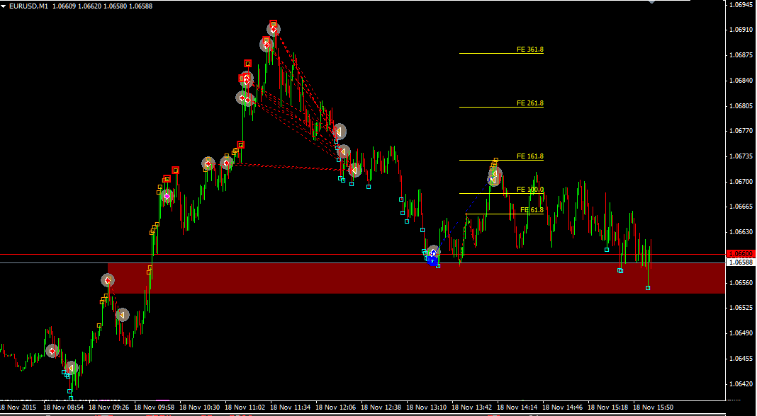Click the 18 Nov 09:26 time label

pos(108,408)
